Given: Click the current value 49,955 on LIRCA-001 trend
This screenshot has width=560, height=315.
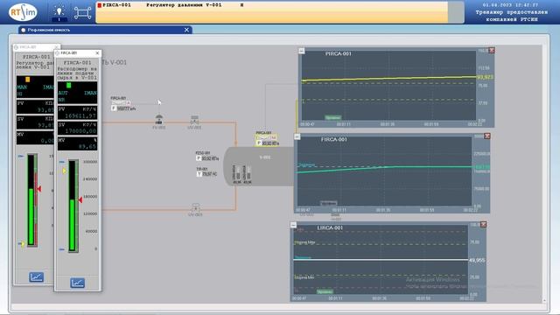Looking at the screenshot, I should coord(477,261).
